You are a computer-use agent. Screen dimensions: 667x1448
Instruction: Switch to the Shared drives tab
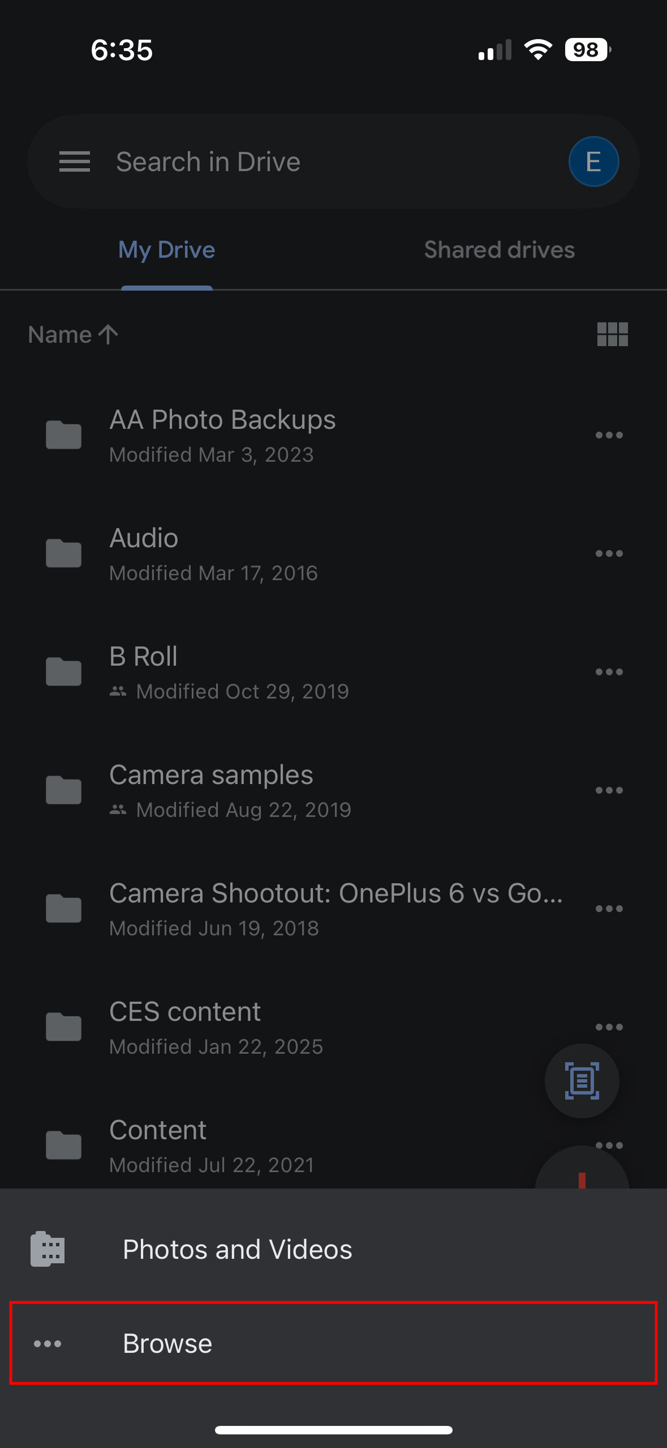coord(499,250)
